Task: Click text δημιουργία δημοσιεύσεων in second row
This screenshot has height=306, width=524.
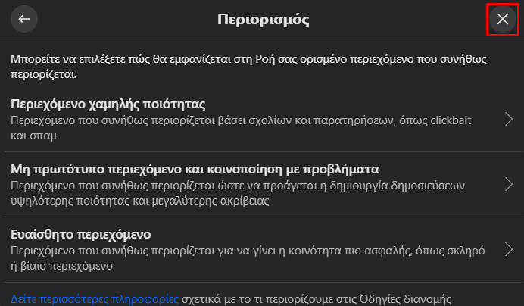Action: coord(398,186)
